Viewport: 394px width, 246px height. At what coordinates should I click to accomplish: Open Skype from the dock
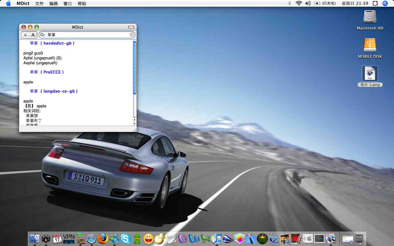point(126,238)
